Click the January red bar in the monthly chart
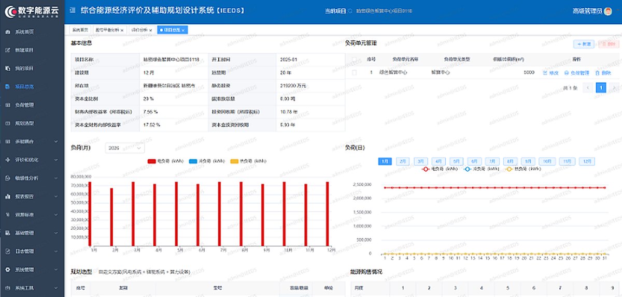622x297 pixels. [90, 214]
